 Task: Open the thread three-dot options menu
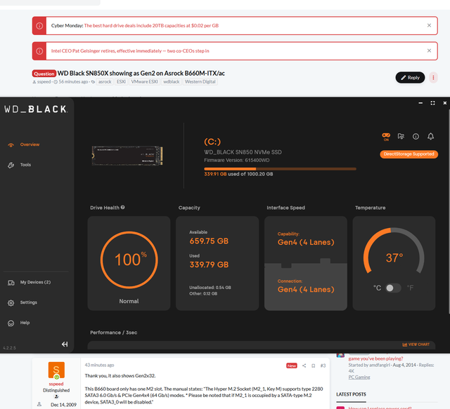click(433, 78)
